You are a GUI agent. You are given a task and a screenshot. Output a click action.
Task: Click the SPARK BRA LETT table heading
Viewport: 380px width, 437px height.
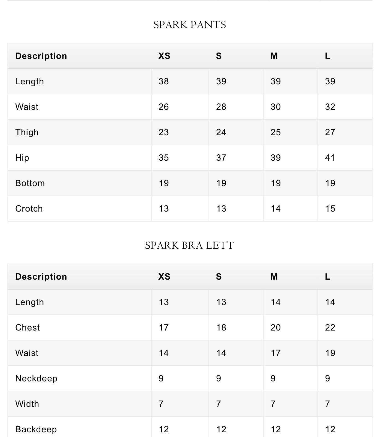(190, 246)
